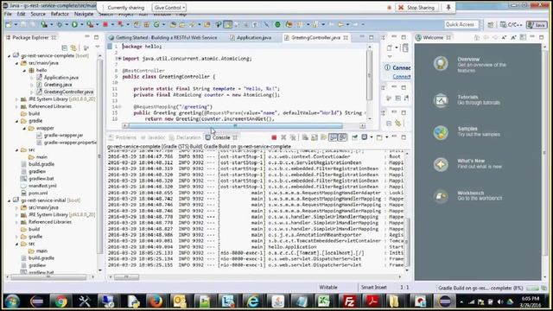This screenshot has width=553, height=311.
Task: Collapse the wrapper folder node
Action: pyautogui.click(x=24, y=128)
